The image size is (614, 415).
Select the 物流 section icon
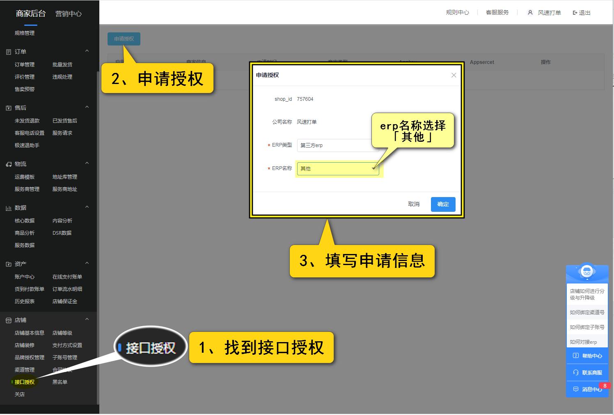(x=8, y=163)
